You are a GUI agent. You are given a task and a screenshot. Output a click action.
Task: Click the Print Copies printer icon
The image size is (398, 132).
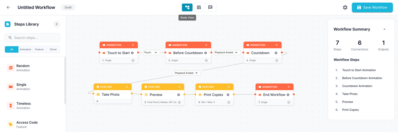pyautogui.click(x=200, y=95)
